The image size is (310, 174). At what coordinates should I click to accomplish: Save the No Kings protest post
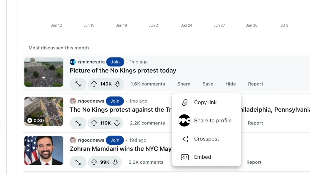[208, 84]
